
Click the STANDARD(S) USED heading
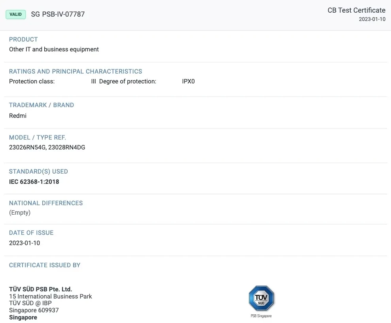[38, 172]
